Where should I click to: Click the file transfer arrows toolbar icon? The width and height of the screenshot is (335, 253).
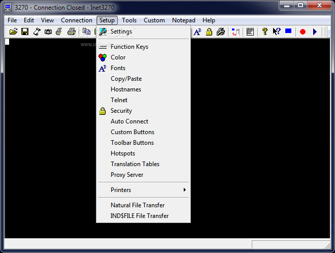(236, 32)
